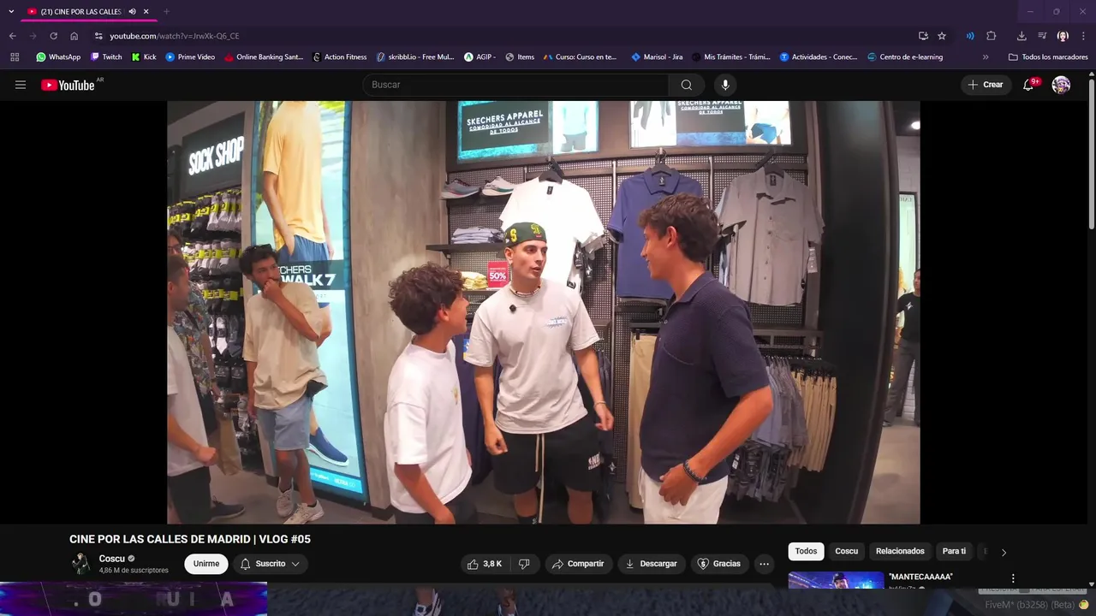Open the Online Banking Santander bookmark
Screen dimensions: 1096x616
[264, 57]
